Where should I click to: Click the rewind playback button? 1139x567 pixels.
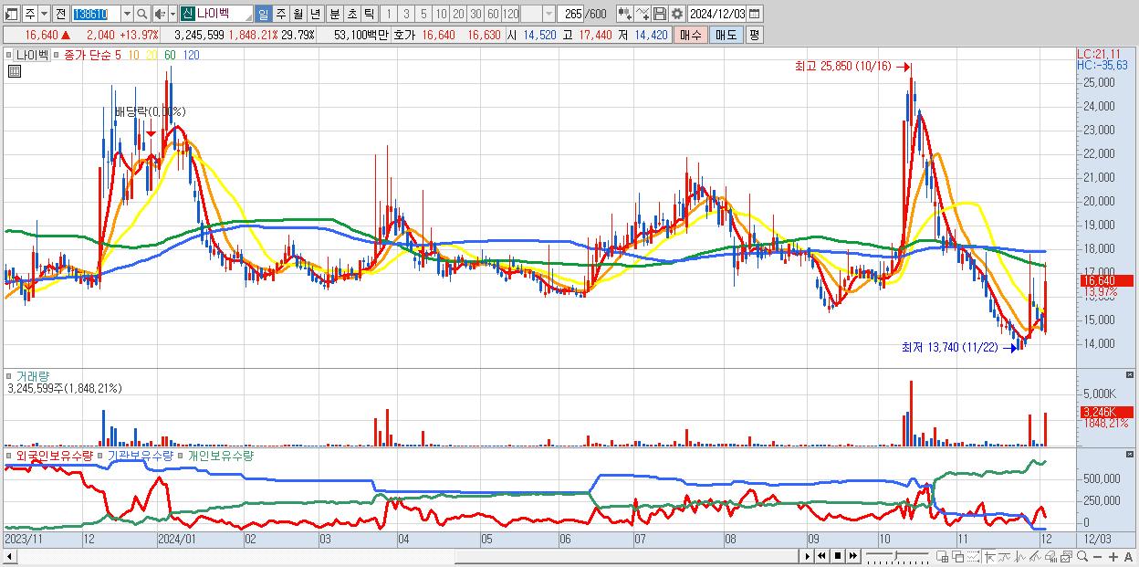(821, 556)
